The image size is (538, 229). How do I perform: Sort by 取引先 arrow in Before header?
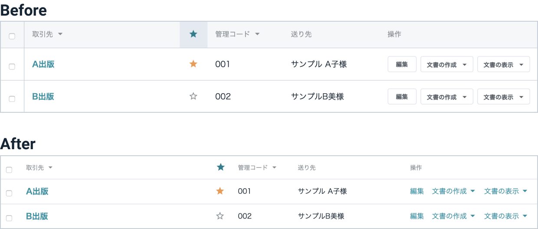pos(60,34)
